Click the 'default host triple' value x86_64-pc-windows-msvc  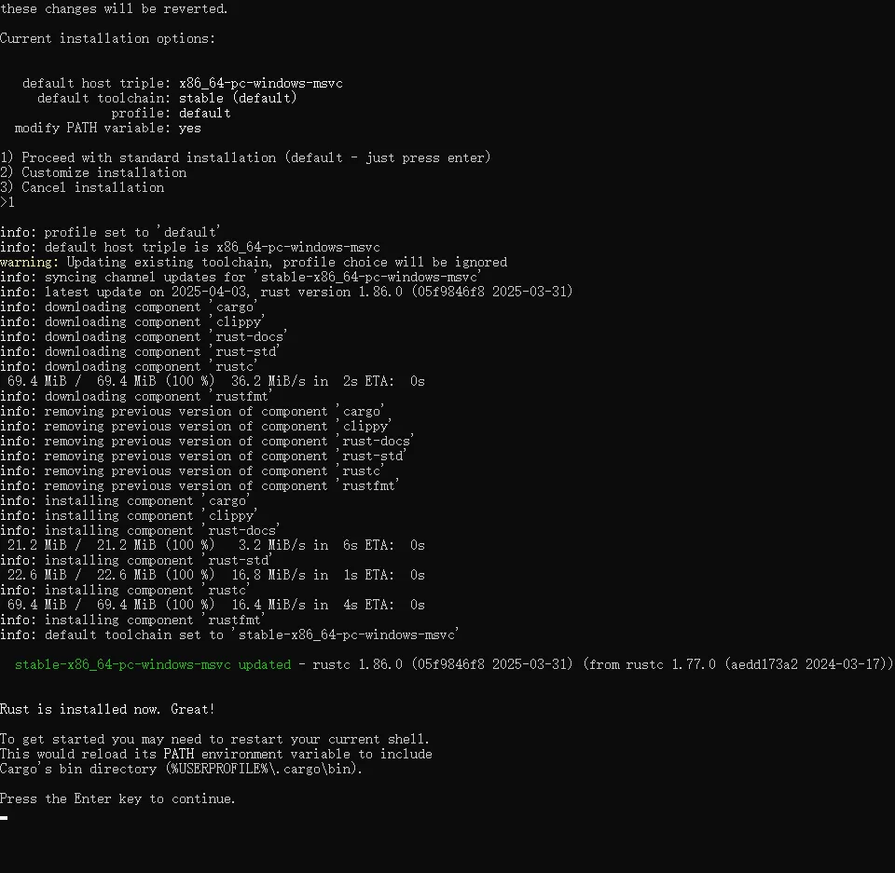pos(261,83)
